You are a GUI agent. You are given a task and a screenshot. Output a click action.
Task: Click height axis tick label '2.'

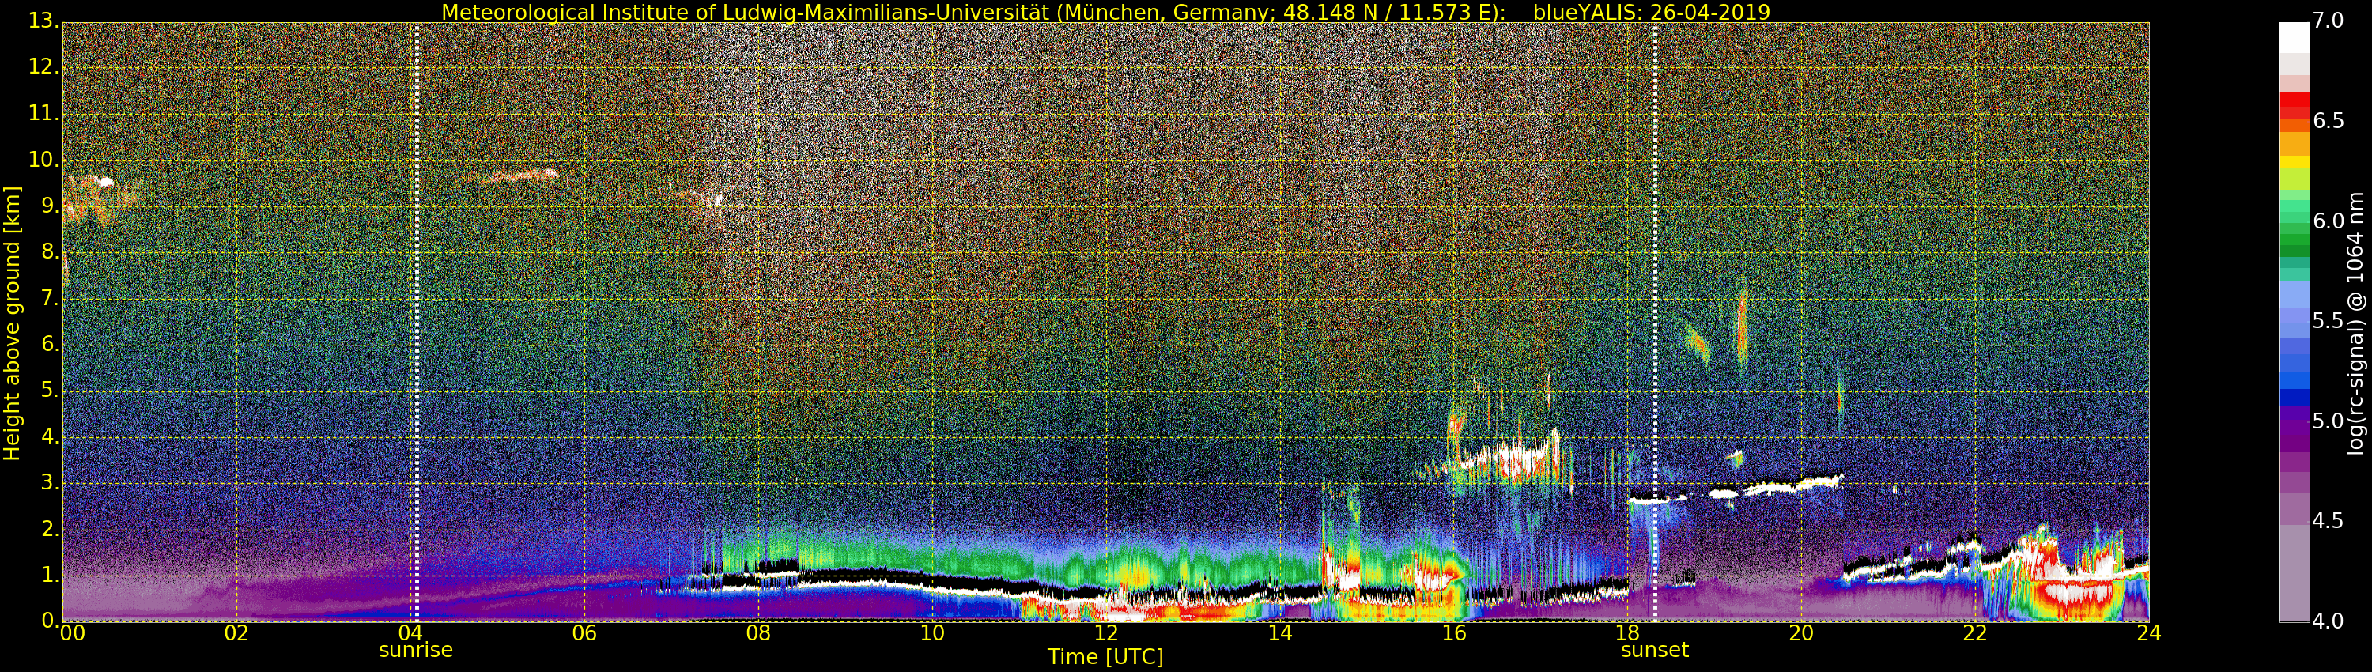tap(50, 528)
